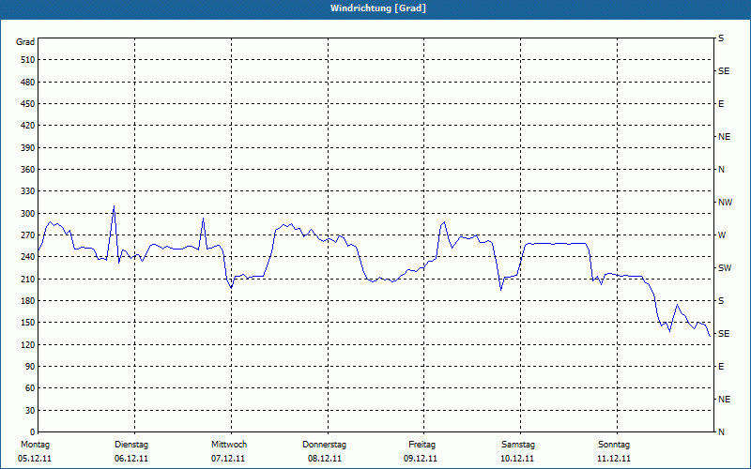Click the date 11.12.11
Image resolution: width=751 pixels, height=469 pixels.
(x=614, y=459)
